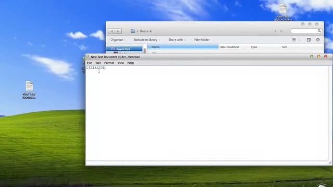
Task: Click the explorer search box
Action: (306, 31)
